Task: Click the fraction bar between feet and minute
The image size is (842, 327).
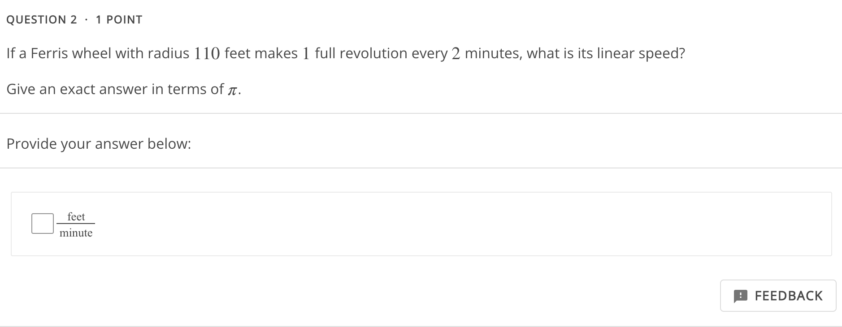Action: [x=76, y=224]
